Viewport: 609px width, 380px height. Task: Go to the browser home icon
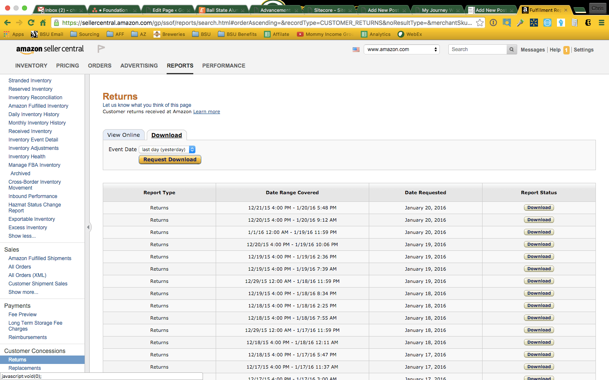coord(43,23)
